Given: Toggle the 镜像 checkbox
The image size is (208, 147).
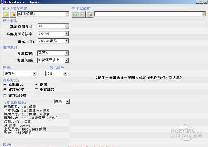Looking at the screenshot, I should [36, 84].
